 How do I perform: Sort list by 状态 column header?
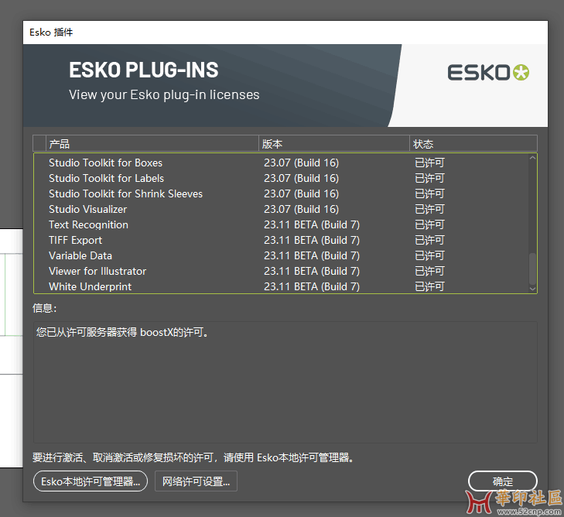473,144
